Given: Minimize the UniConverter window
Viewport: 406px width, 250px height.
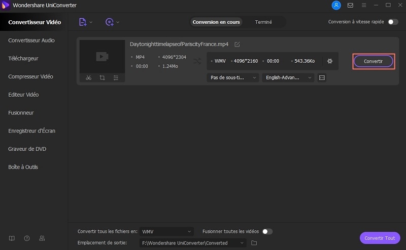Looking at the screenshot, I should (376, 5).
